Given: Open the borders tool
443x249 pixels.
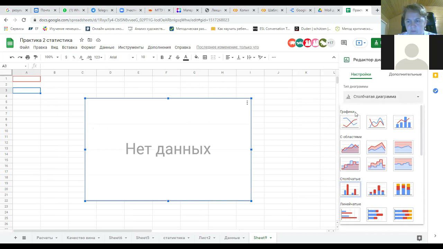Looking at the screenshot, I should [x=205, y=57].
